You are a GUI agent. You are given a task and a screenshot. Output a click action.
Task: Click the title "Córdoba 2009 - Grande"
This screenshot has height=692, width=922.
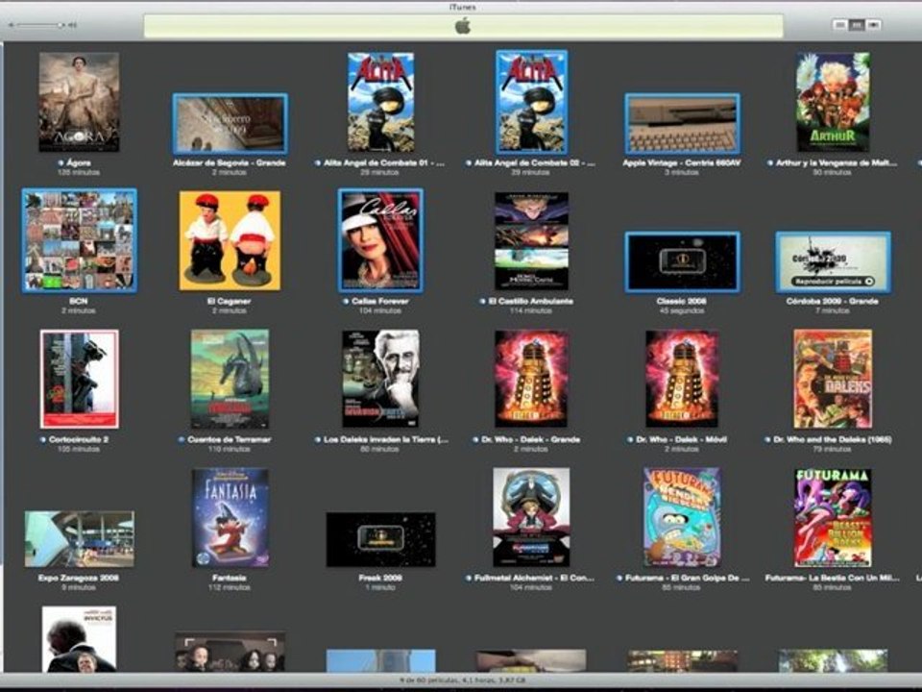833,301
